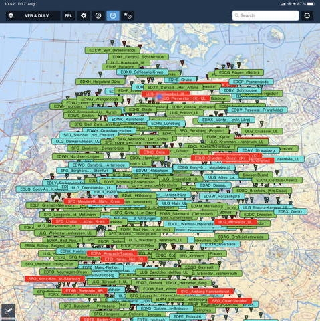Select the red ULG Mittweida UL label

(x=236, y=222)
